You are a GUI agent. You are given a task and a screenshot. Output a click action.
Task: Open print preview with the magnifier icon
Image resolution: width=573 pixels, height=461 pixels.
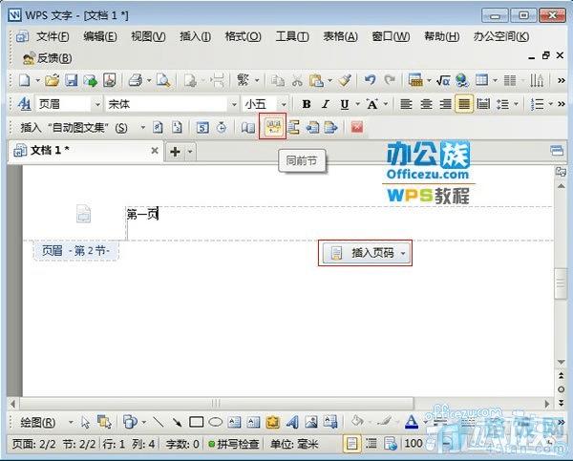(x=163, y=80)
